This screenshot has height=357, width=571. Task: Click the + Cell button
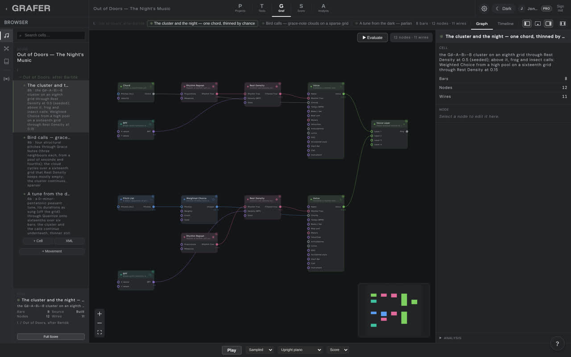(x=38, y=241)
